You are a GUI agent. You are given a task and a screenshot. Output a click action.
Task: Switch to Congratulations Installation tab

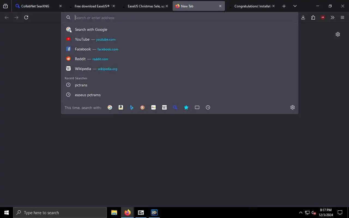pos(252,6)
